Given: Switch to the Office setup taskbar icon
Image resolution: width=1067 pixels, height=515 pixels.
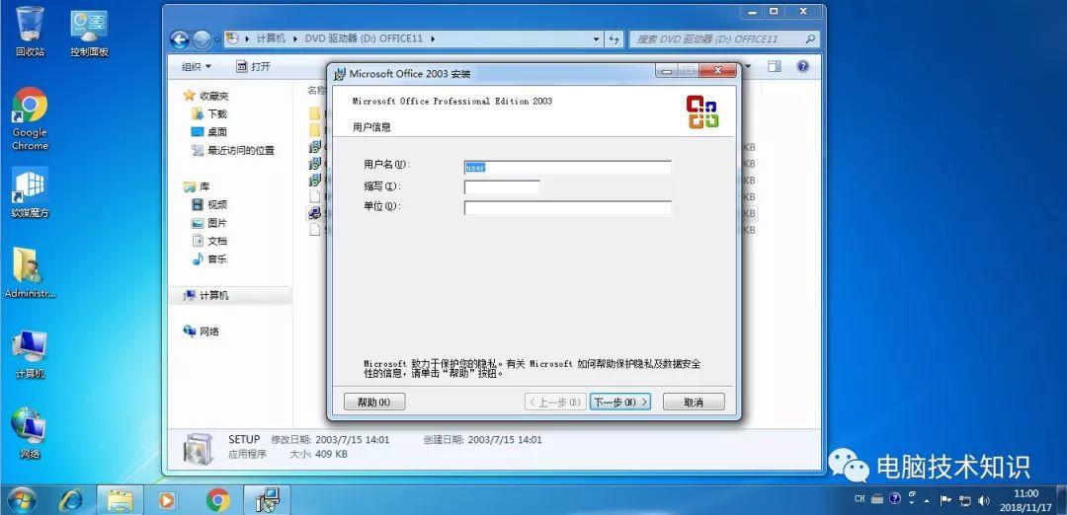Looking at the screenshot, I should [267, 501].
